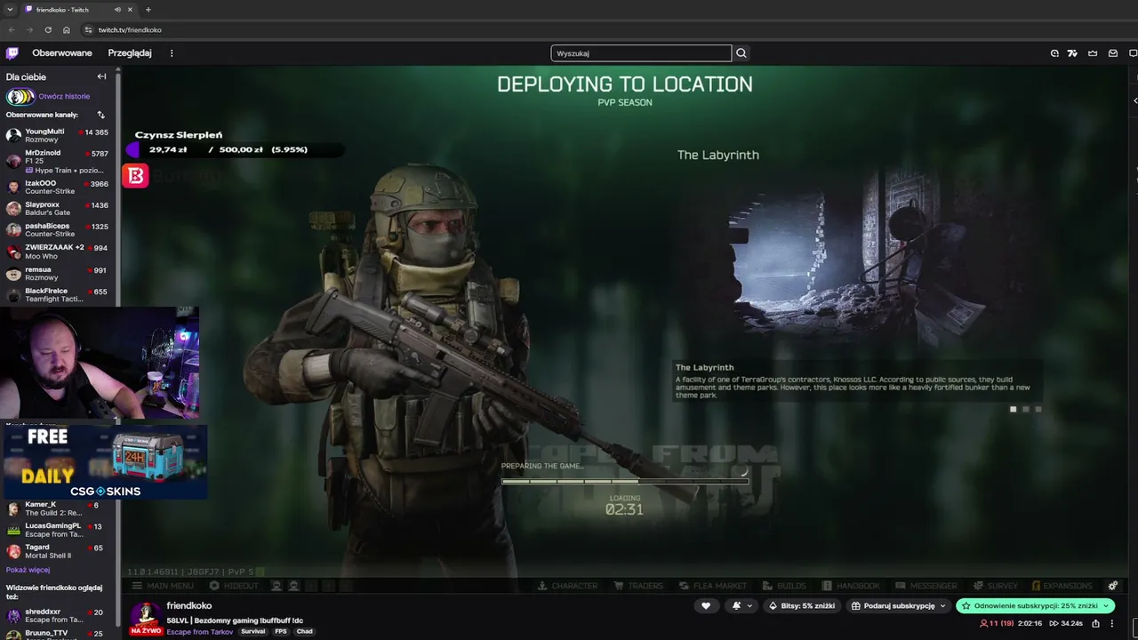The image size is (1138, 640).
Task: Select the third slide dot under the Labyrinth description
Action: coord(1038,409)
